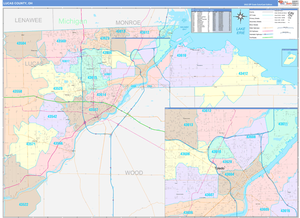Select ZIP code 43604 in Toledo inset
This screenshot has width=300, height=218.
coord(229,174)
